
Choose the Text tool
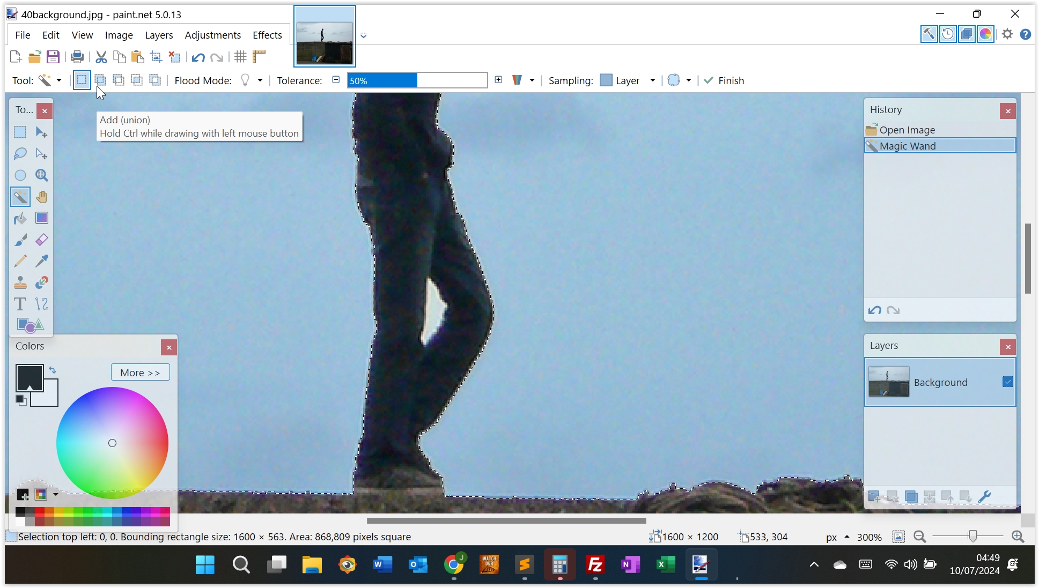(20, 304)
